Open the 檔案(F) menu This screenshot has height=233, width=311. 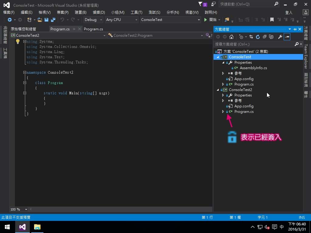9,12
